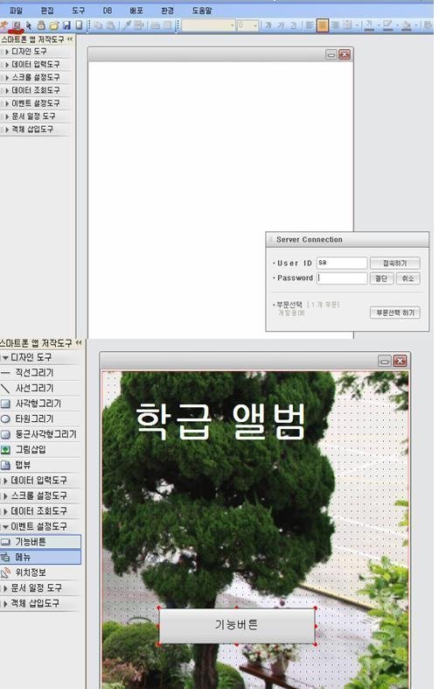Open the DB menu

pos(107,10)
